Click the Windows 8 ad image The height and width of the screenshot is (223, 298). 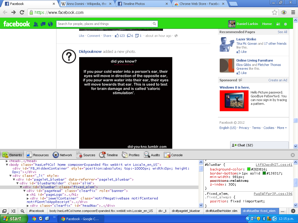point(234,101)
